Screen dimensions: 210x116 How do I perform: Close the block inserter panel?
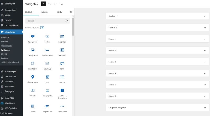(71, 12)
